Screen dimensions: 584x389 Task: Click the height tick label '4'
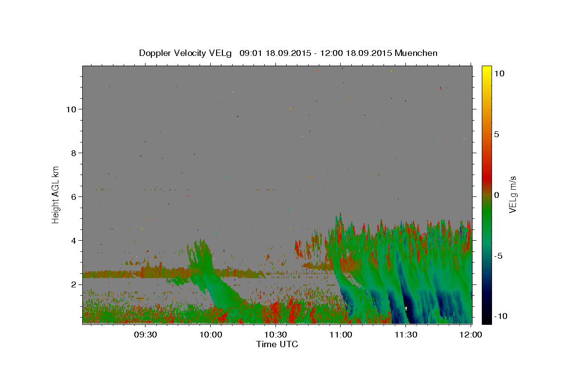[73, 241]
